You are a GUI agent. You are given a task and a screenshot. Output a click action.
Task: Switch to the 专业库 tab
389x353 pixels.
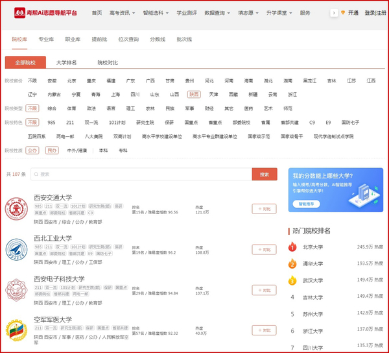(46, 40)
